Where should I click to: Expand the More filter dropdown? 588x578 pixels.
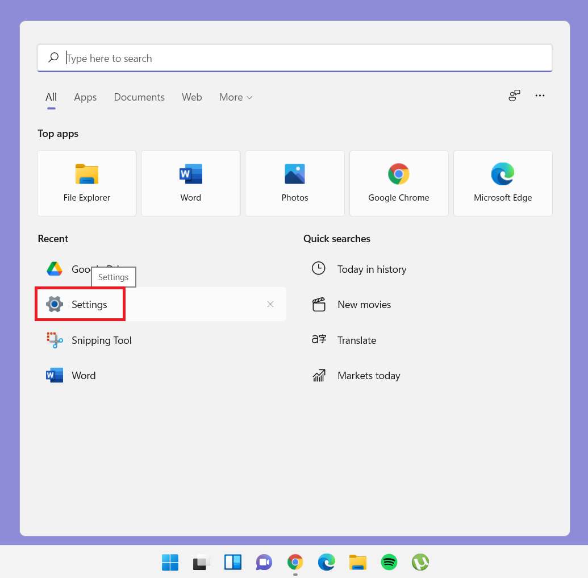point(236,97)
